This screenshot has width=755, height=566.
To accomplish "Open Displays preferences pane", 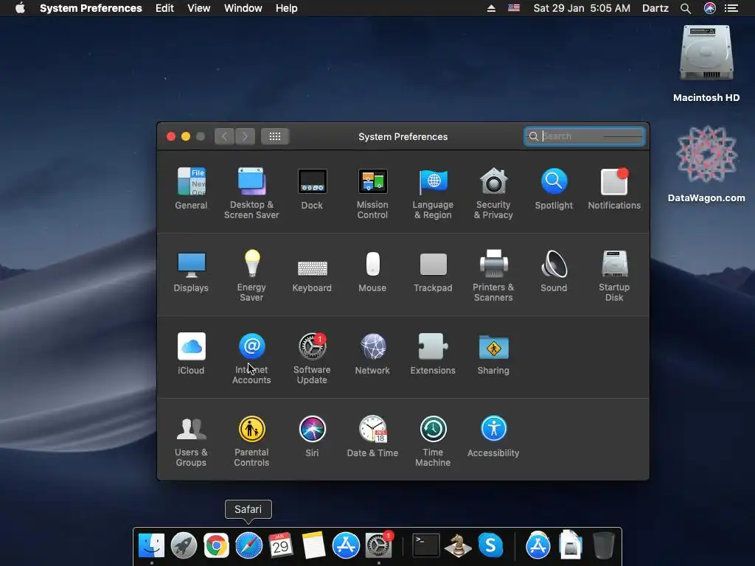I will pos(191,271).
